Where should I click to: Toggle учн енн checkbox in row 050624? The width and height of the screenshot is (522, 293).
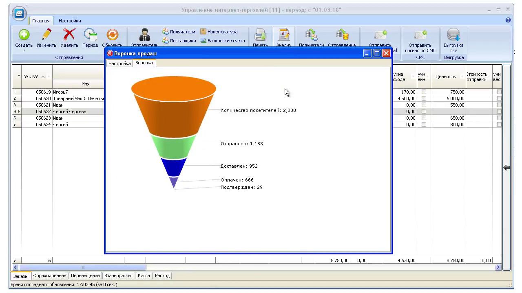[x=424, y=125]
